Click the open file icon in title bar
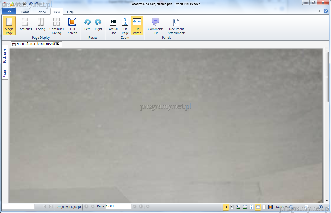The height and width of the screenshot is (213, 331). pyautogui.click(x=12, y=4)
